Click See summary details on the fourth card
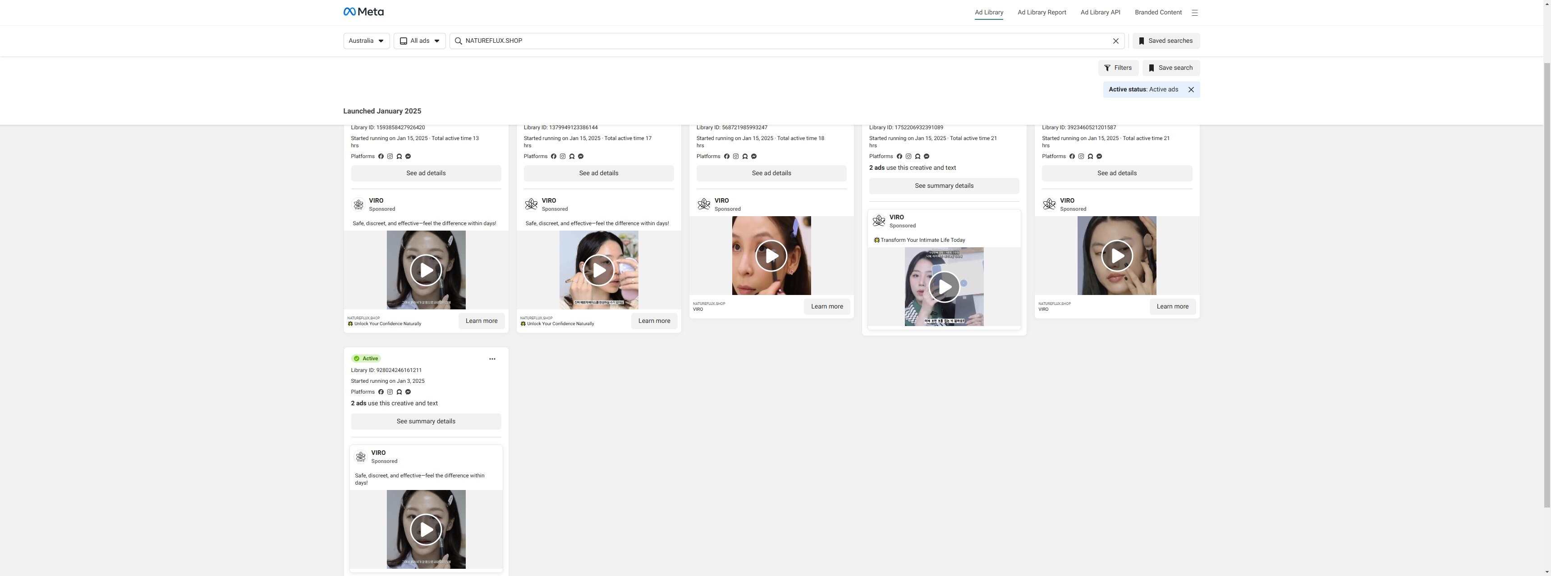 [x=944, y=185]
